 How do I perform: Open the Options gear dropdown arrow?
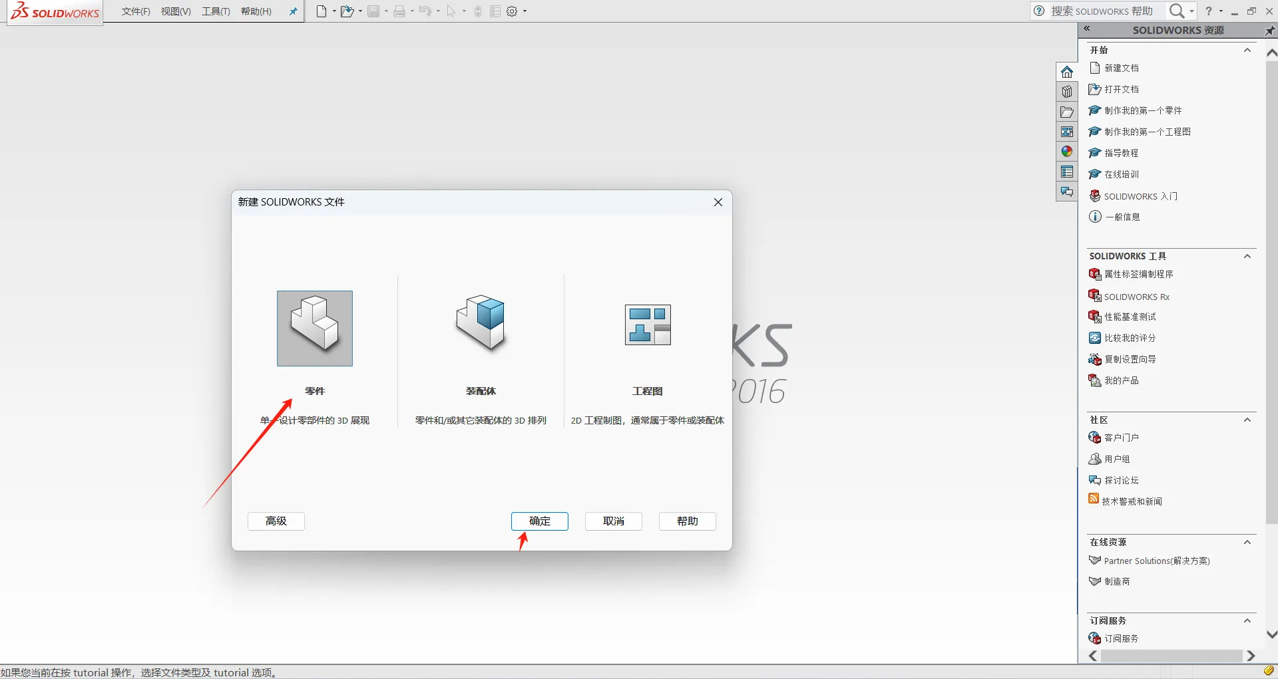pos(525,11)
